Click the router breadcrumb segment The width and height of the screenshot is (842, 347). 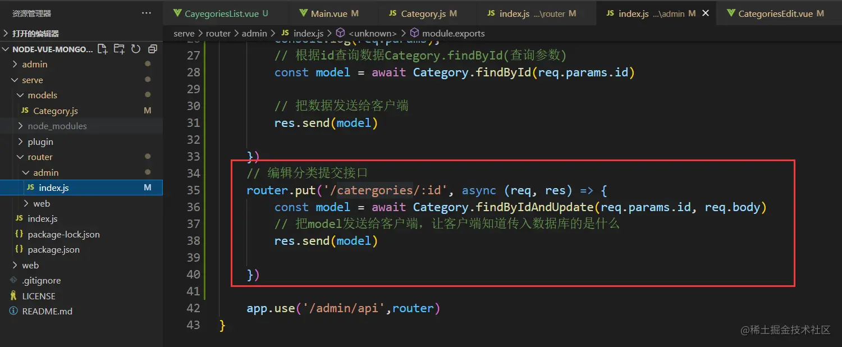pyautogui.click(x=218, y=34)
